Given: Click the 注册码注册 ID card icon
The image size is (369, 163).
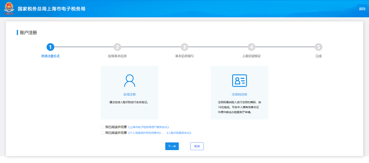Looking at the screenshot, I should [x=239, y=81].
